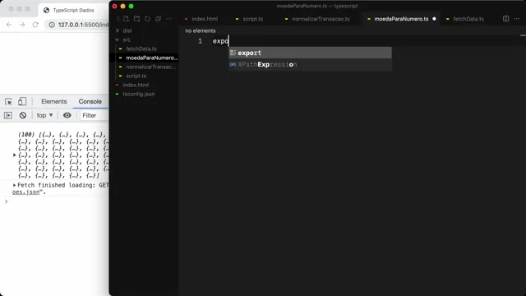Viewport: 526px width, 296px height.
Task: Click the browser address bar URL
Action: pyautogui.click(x=83, y=25)
